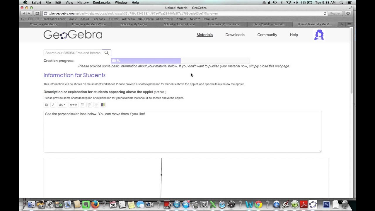The height and width of the screenshot is (211, 375).
Task: Click the GeoGebra materials search field
Action: tap(73, 53)
